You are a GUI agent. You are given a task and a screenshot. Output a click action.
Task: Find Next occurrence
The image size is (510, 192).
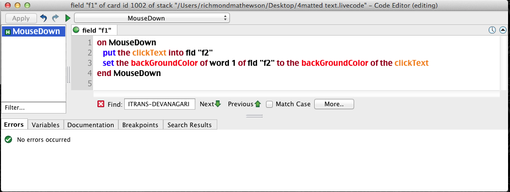pyautogui.click(x=210, y=104)
